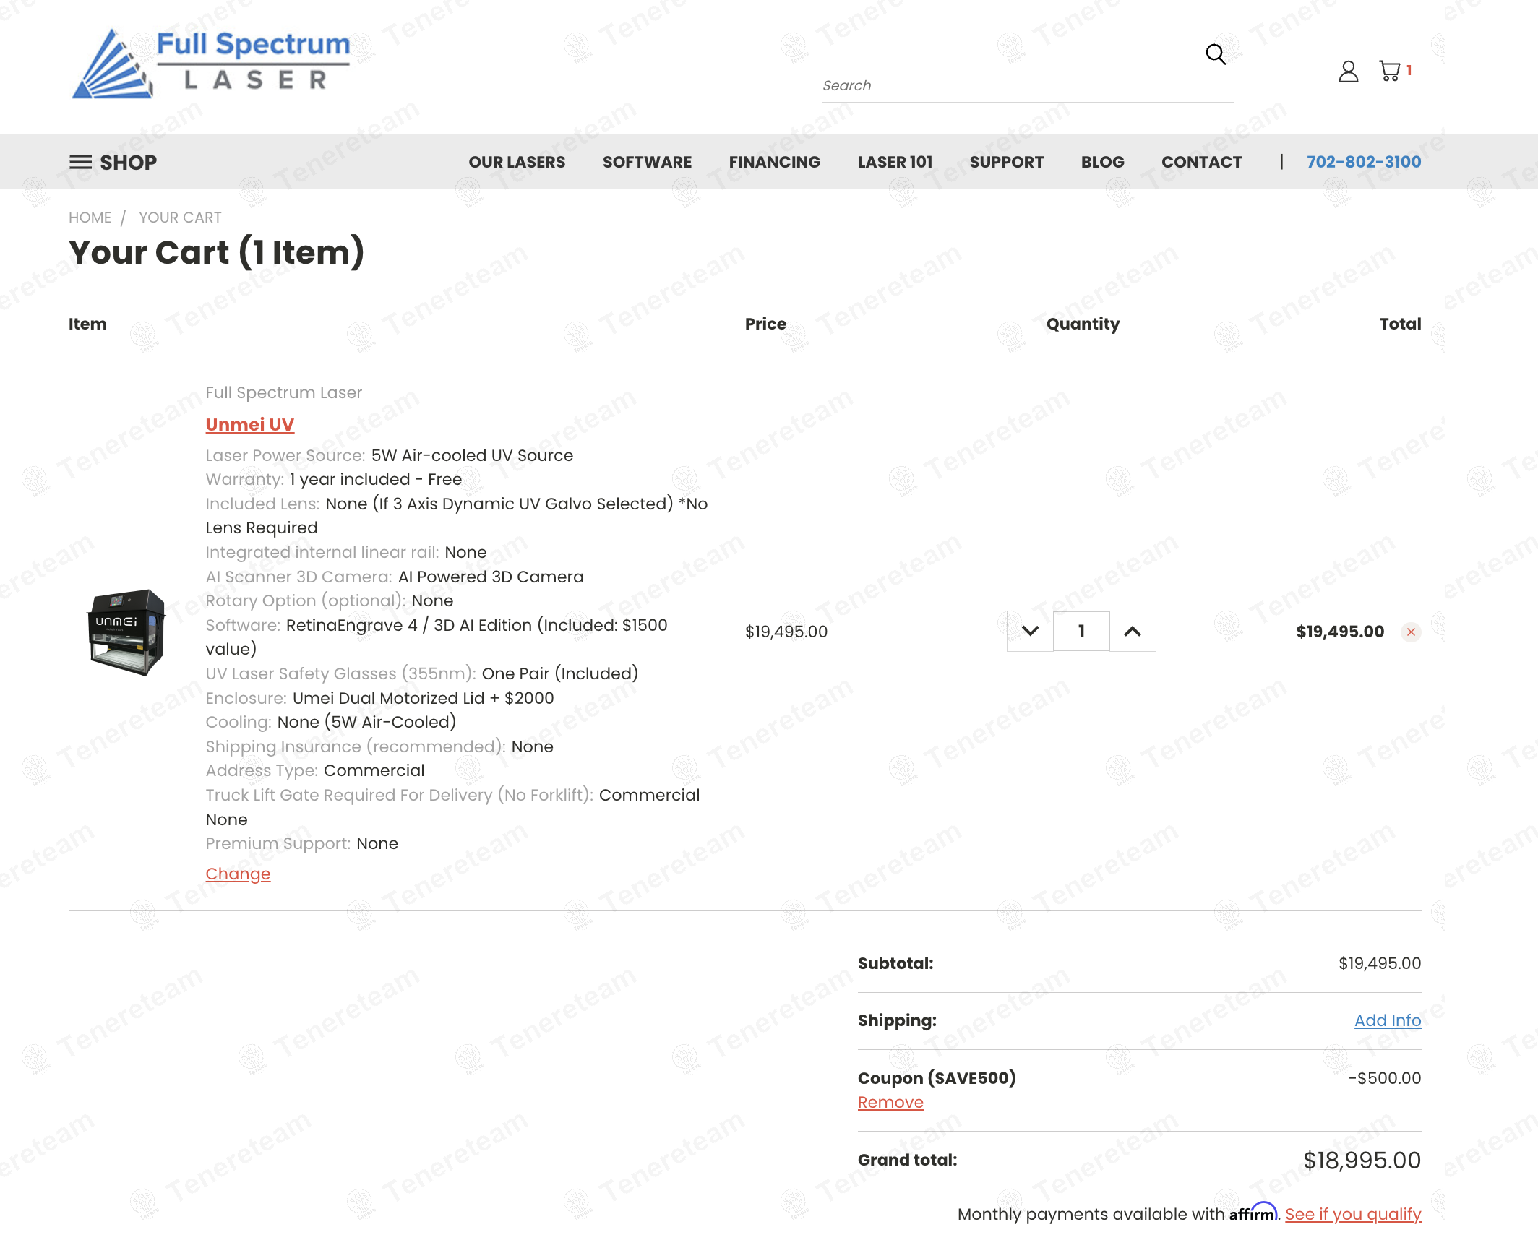Viewport: 1538px width, 1240px height.
Task: Decrease quantity with down chevron
Action: [1030, 632]
